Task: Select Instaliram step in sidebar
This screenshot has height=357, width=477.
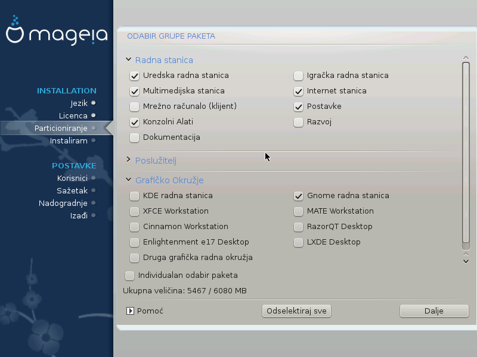Action: click(x=69, y=140)
